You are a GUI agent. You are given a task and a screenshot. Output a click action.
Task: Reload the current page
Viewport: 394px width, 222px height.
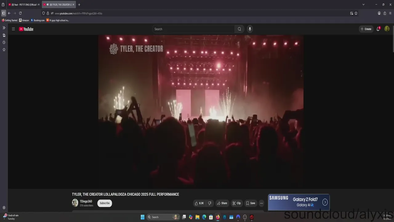20,13
